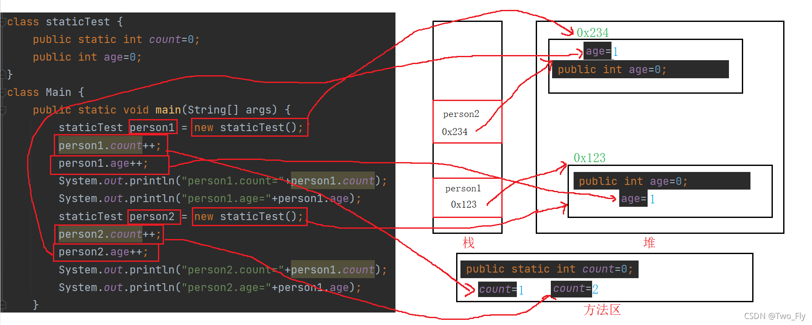Click 'new staticTest();' on person2 declaration line

click(x=249, y=217)
